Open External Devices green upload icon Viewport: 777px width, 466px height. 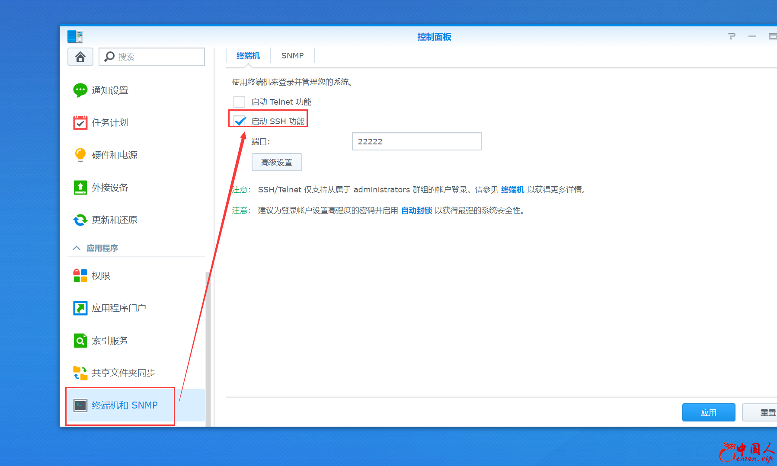80,188
